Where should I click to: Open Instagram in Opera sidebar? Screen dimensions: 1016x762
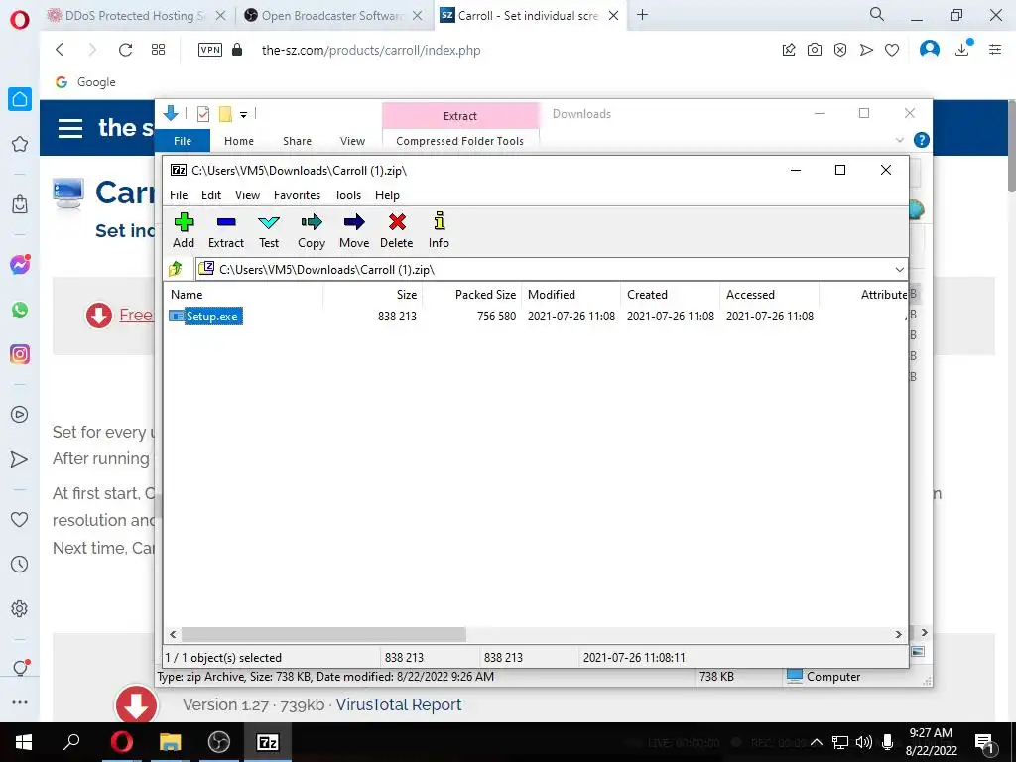pos(20,354)
